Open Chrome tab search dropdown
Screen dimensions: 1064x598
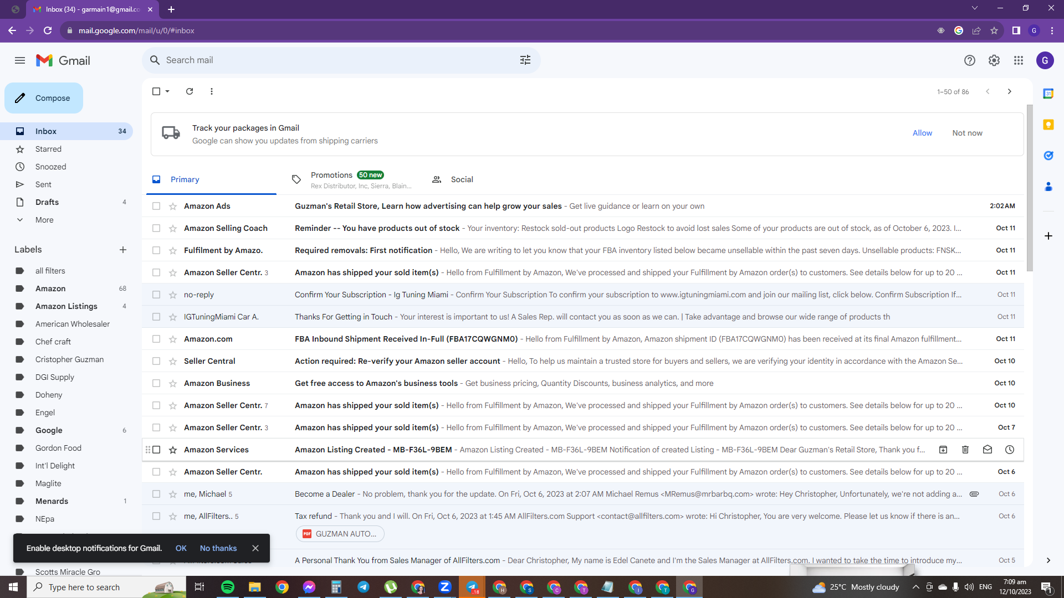click(975, 8)
